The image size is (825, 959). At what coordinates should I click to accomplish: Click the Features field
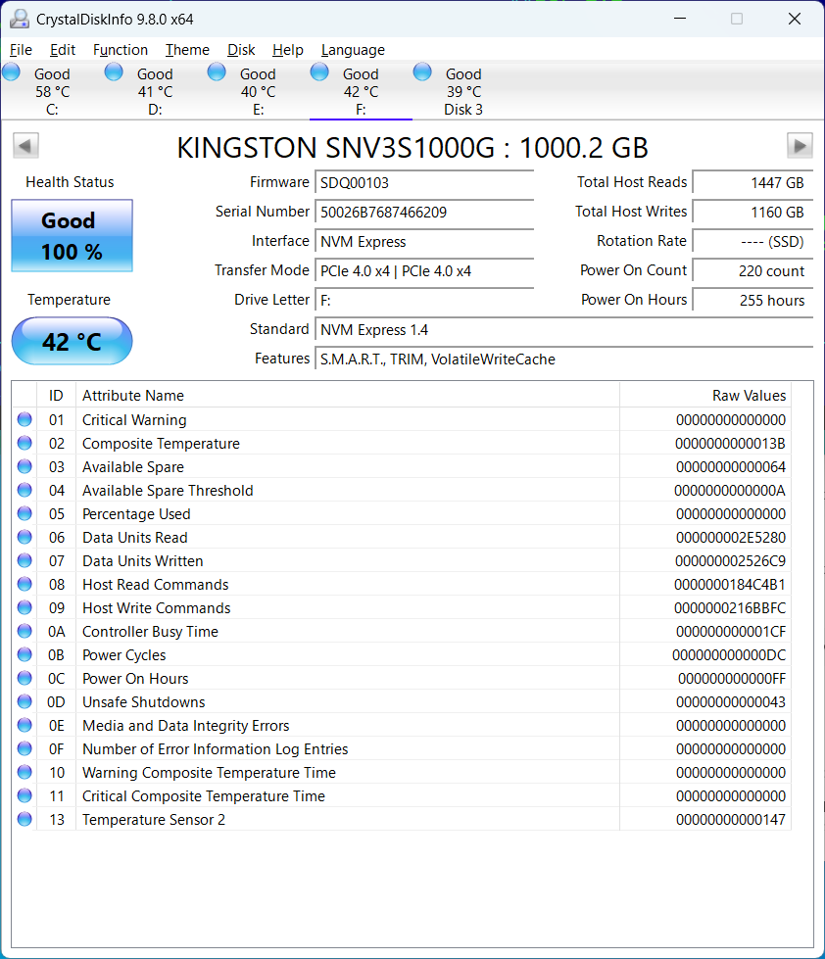(x=563, y=360)
